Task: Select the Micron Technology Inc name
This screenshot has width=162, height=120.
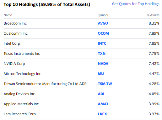Action: tap(22, 74)
